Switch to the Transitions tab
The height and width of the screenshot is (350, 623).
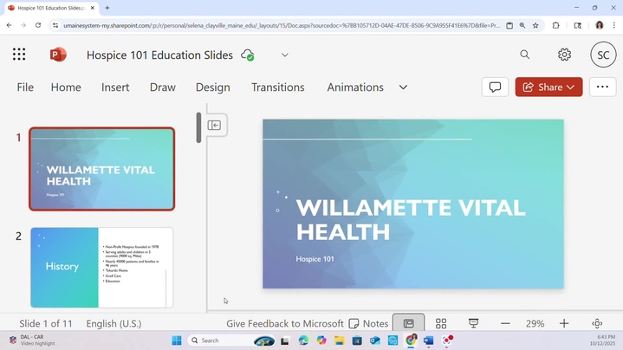[277, 87]
